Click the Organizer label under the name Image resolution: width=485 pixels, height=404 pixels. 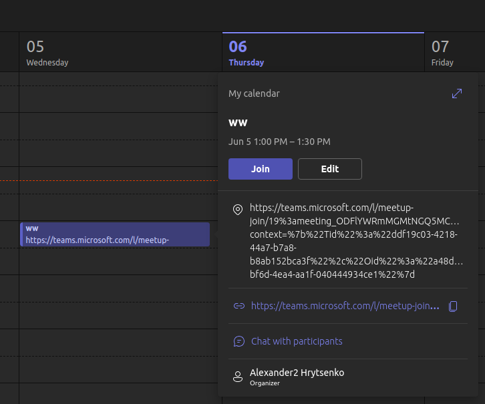[265, 383]
